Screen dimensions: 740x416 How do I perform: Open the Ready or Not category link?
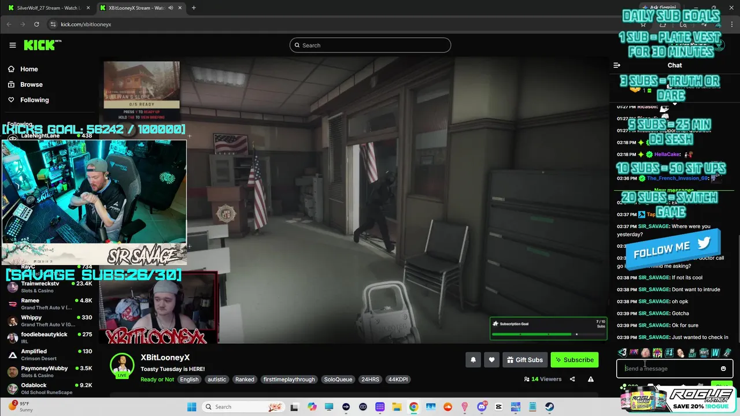[157, 380]
